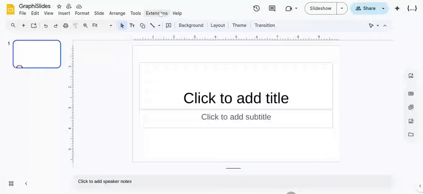Search the menus magnifier icon
The height and width of the screenshot is (194, 423).
click(13, 25)
